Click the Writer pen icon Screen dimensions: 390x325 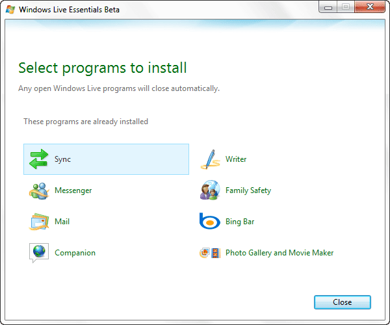click(x=210, y=159)
